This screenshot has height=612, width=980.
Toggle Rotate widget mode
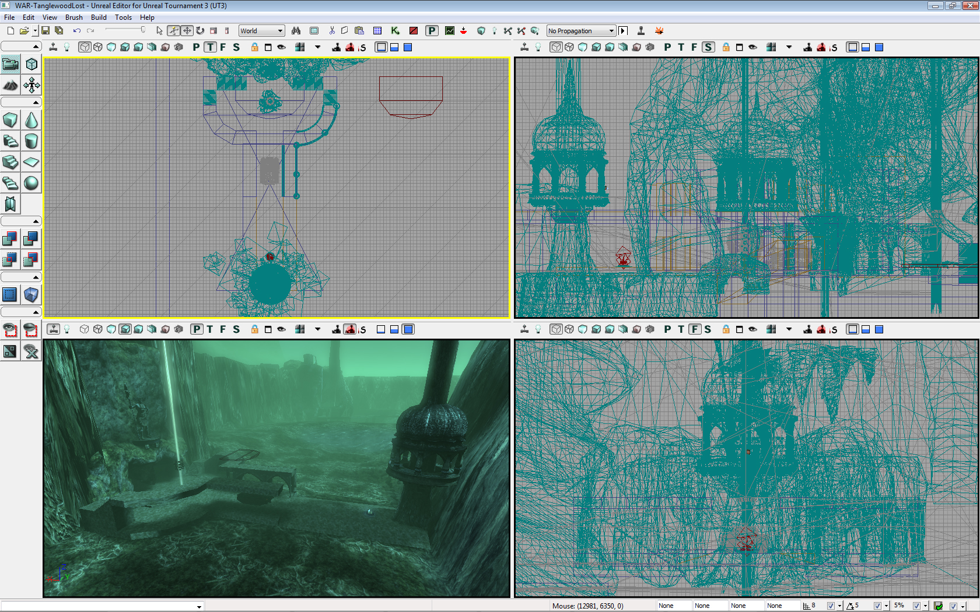tap(200, 31)
